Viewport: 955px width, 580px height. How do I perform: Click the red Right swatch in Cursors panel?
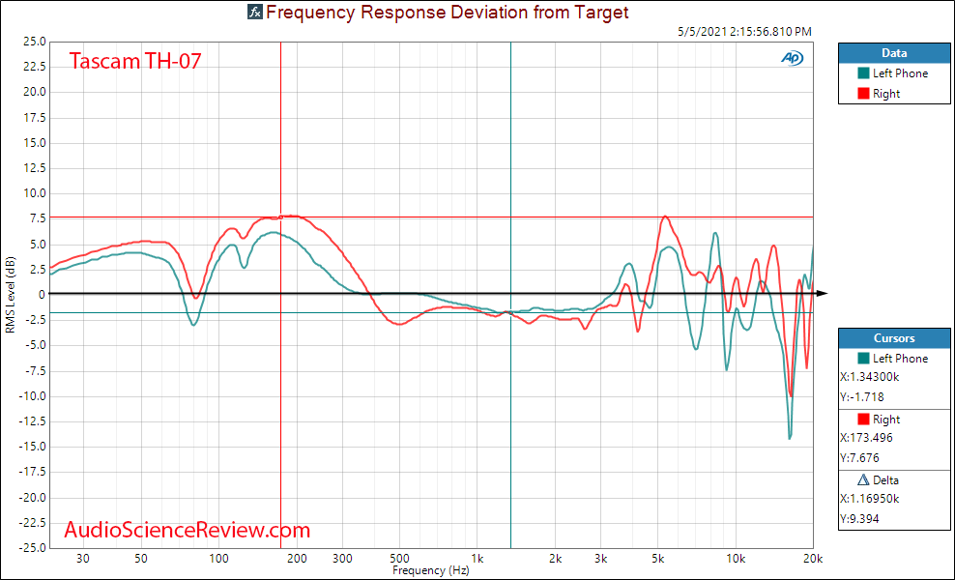863,420
